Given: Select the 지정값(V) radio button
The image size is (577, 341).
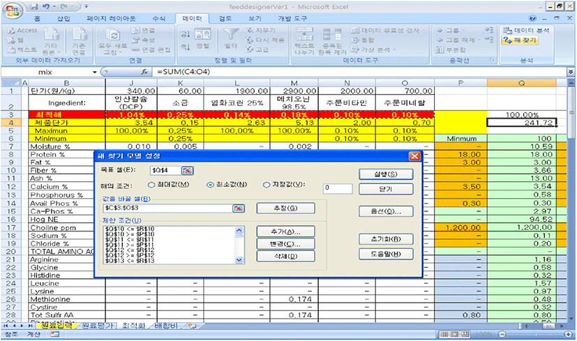Looking at the screenshot, I should click(267, 185).
